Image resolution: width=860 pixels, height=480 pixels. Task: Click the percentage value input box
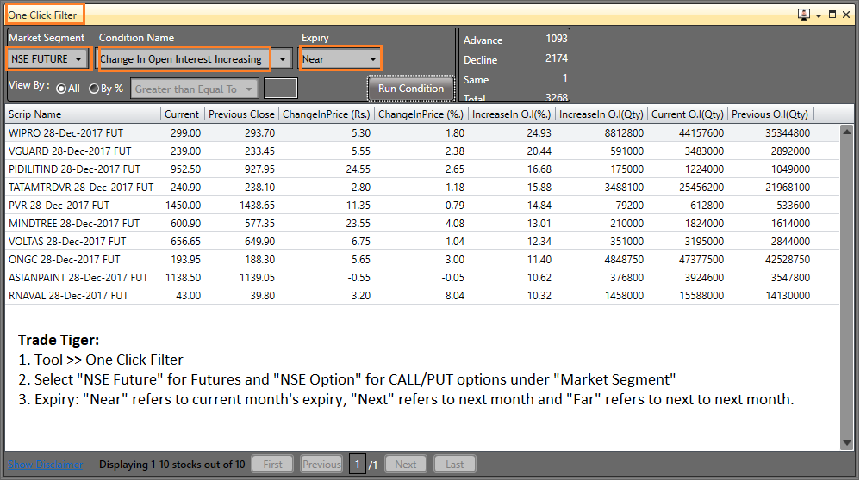[x=281, y=88]
